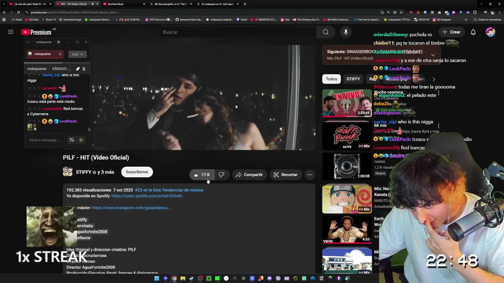Activate voice search microphone

(346, 32)
